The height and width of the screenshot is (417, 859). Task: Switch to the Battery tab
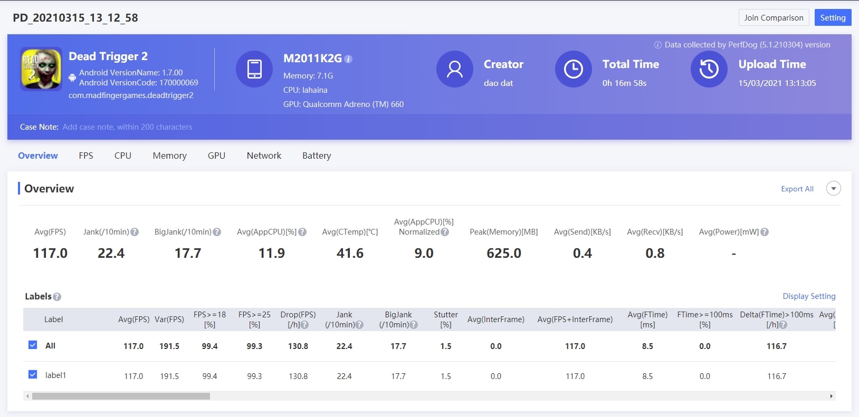click(317, 156)
